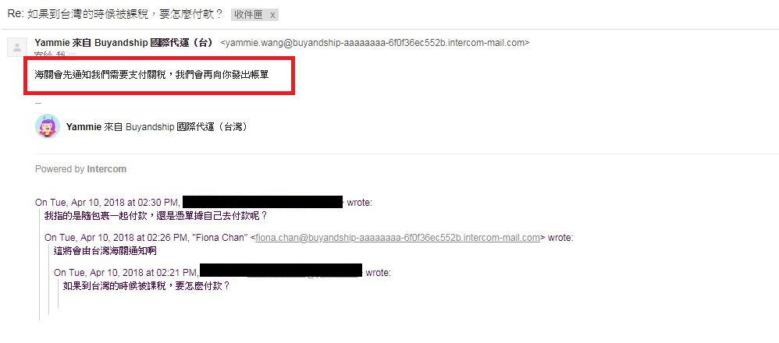Remove the 收件匣 label with its x
The width and height of the screenshot is (779, 343).
272,16
